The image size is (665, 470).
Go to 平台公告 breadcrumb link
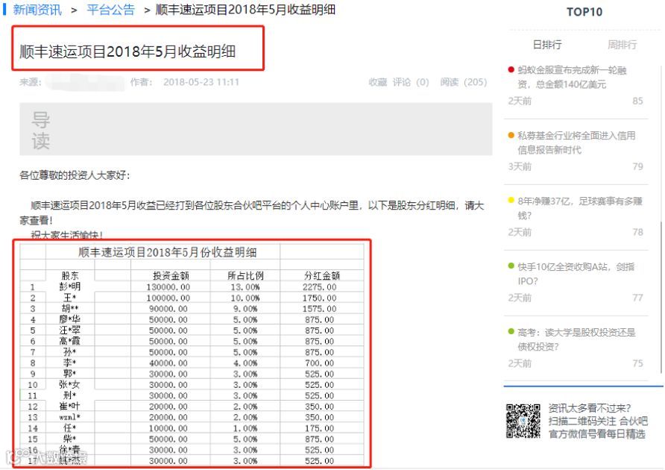[110, 10]
